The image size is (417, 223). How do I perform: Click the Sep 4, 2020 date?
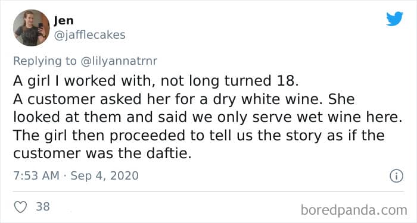pos(104,176)
